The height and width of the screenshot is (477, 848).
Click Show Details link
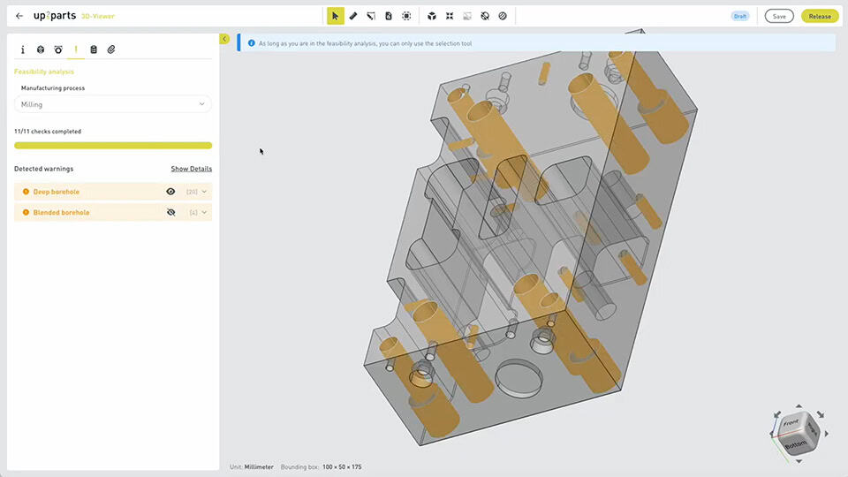tap(192, 169)
